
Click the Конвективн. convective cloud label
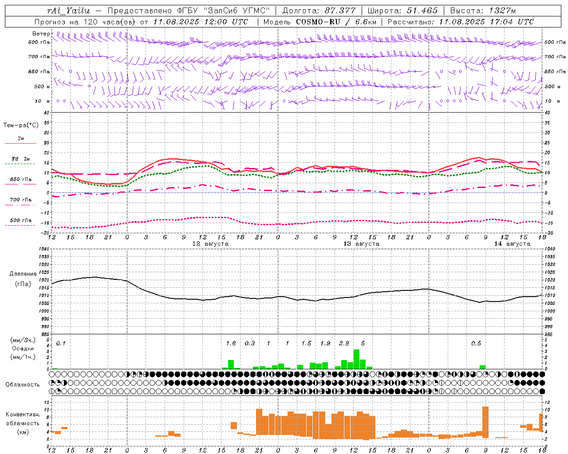point(23,415)
